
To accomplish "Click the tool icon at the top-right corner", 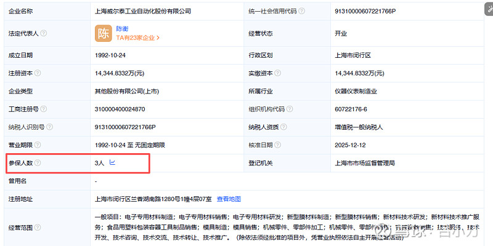I will 489,10.
